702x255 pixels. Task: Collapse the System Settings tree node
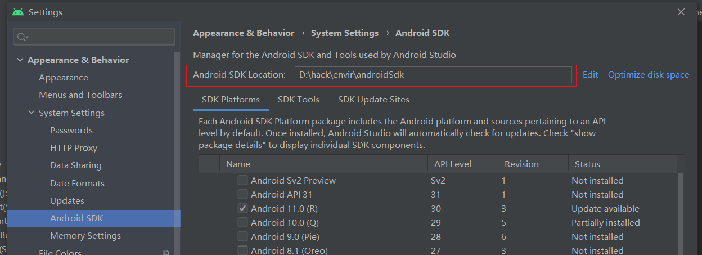pos(31,113)
